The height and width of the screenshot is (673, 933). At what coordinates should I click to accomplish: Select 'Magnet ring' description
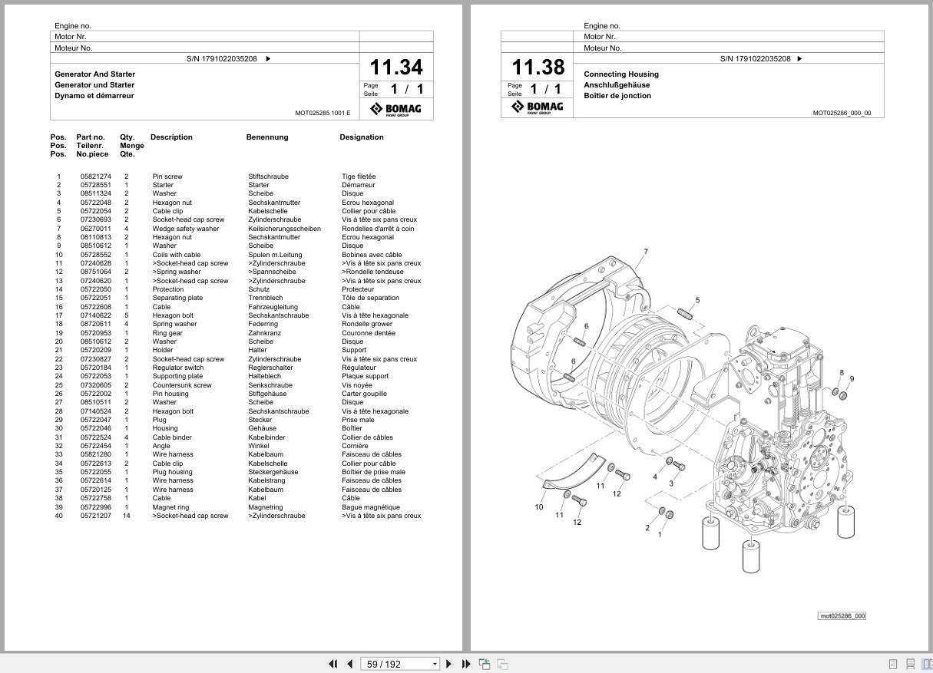tap(170, 507)
